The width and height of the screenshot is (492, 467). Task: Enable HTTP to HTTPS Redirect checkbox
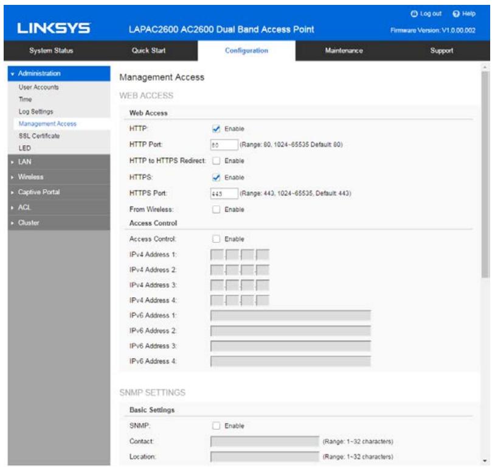point(216,161)
